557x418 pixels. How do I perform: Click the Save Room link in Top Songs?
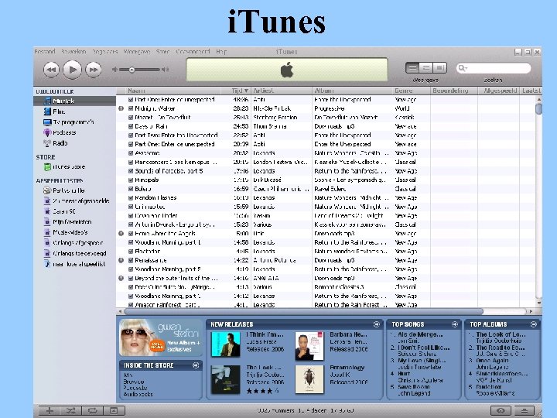pos(414,387)
